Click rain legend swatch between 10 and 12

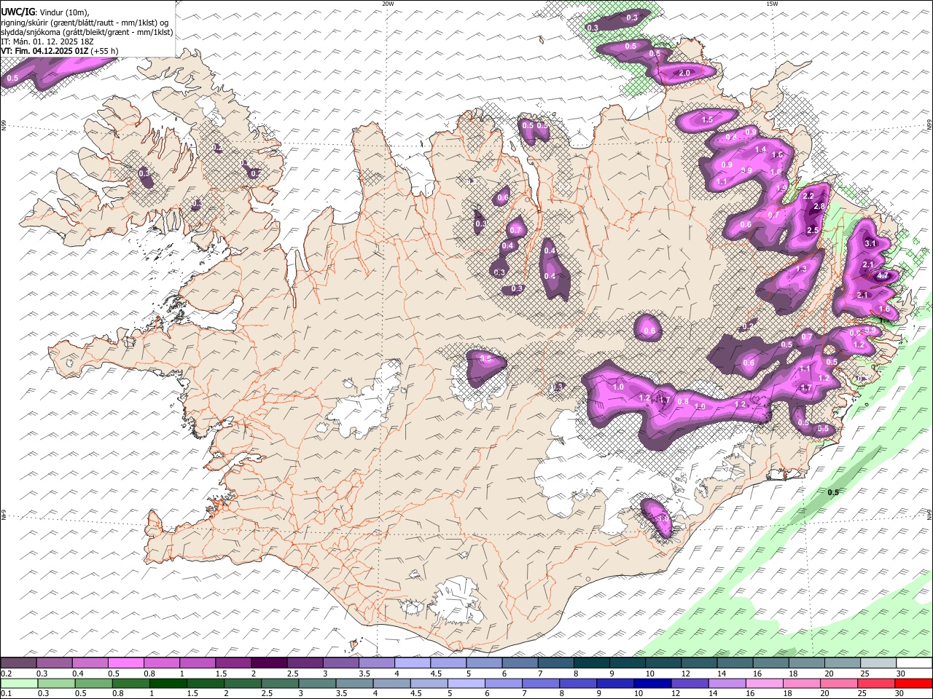click(653, 684)
